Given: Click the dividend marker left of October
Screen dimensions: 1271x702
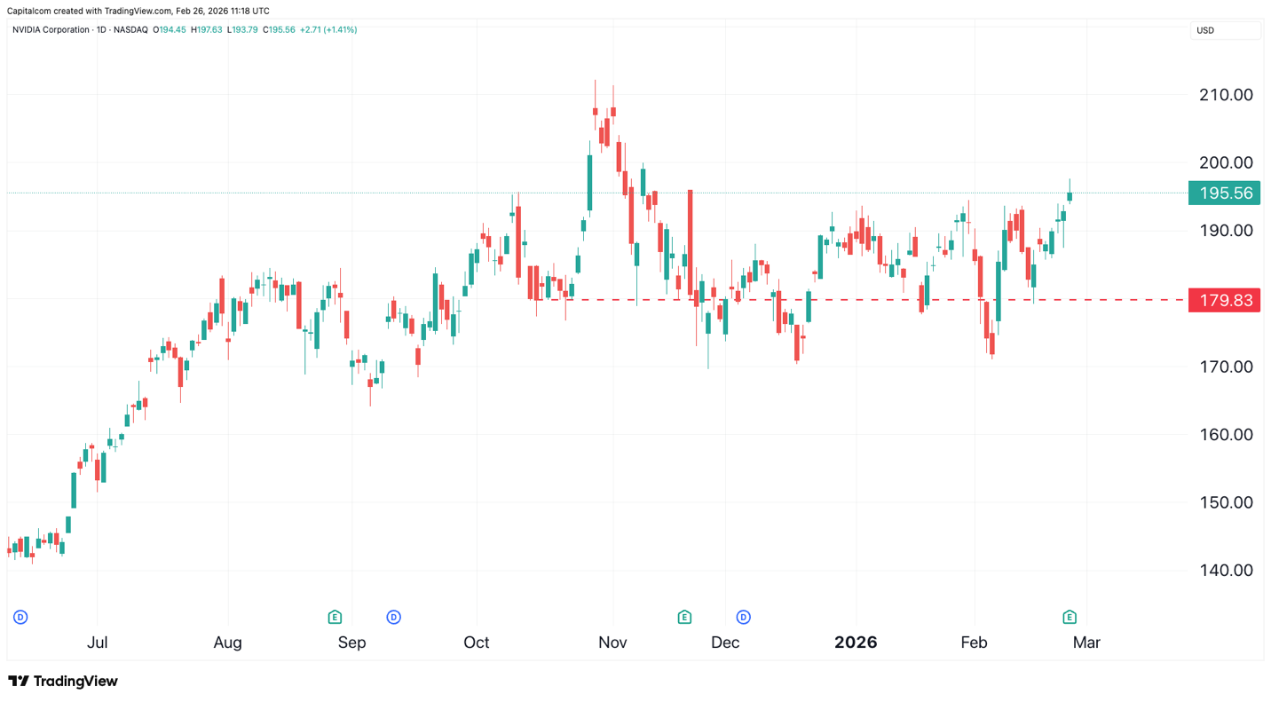Looking at the screenshot, I should pos(393,617).
